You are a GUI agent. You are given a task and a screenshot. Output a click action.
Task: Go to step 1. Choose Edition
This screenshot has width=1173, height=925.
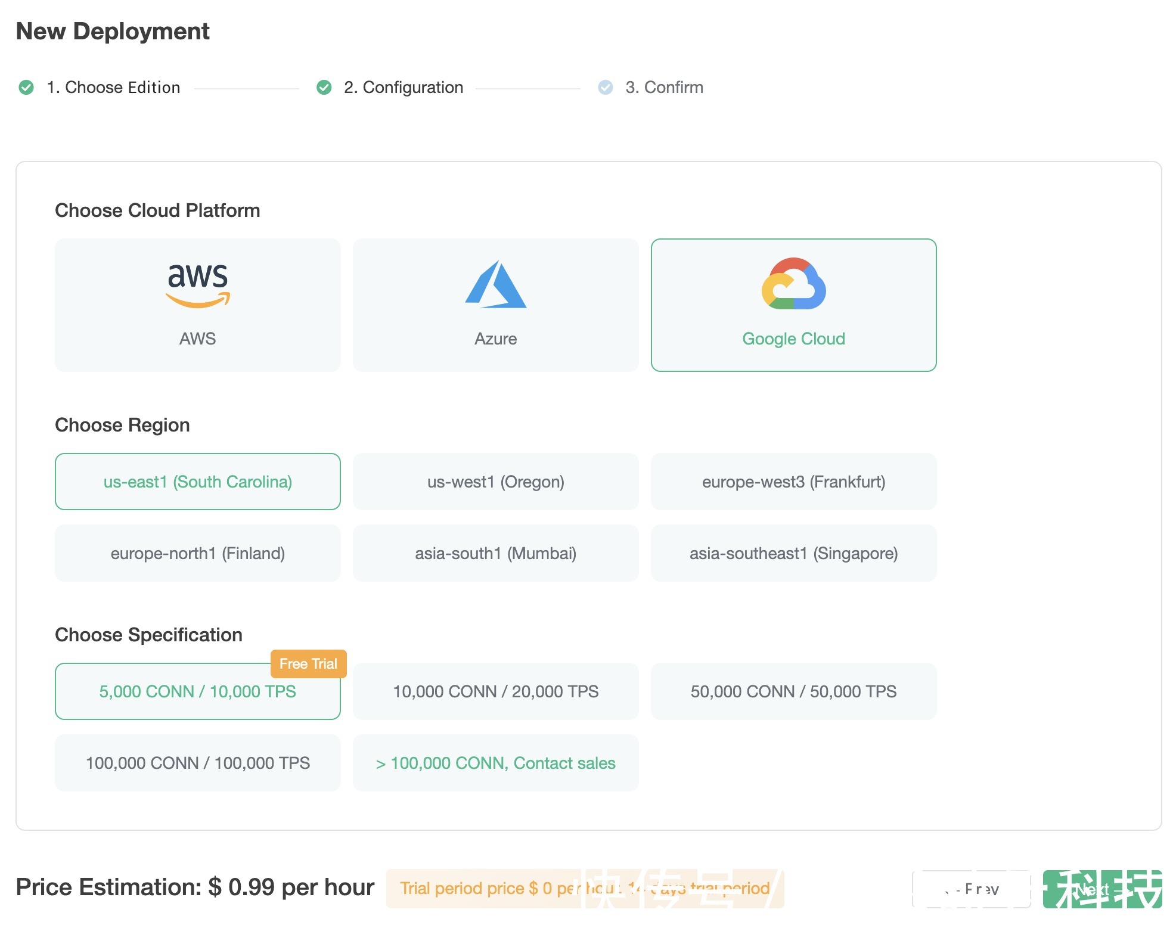point(113,88)
